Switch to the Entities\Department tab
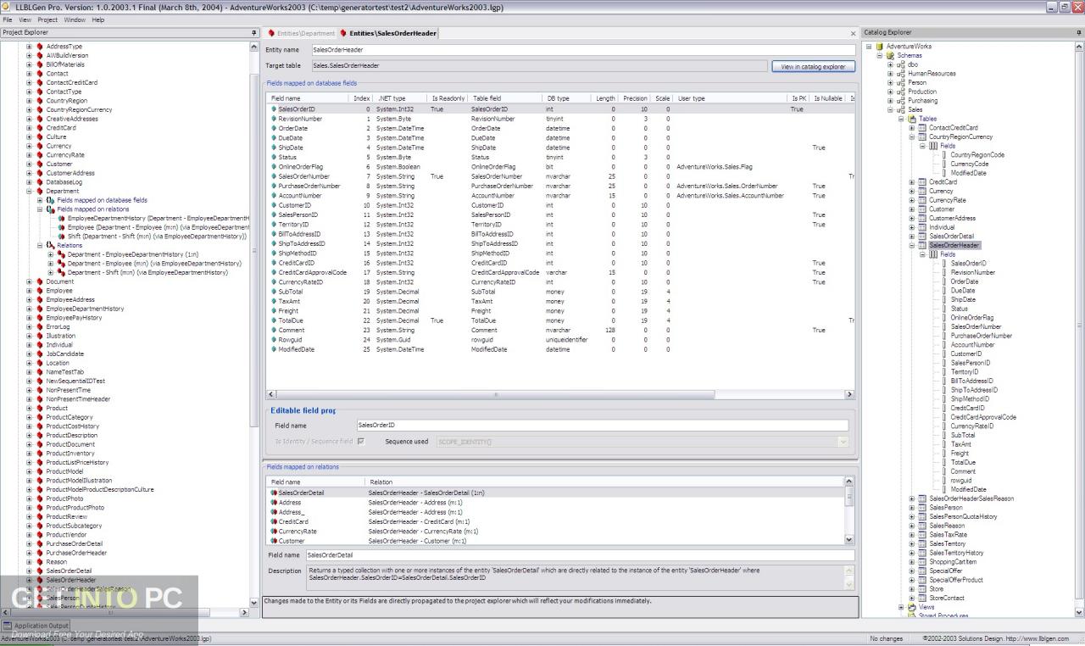1085x646 pixels. coord(301,33)
